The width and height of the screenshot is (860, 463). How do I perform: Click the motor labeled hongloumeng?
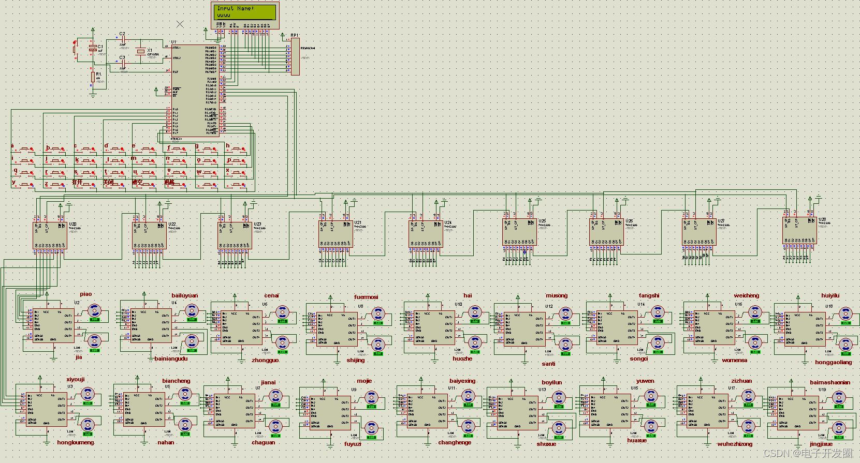click(87, 425)
